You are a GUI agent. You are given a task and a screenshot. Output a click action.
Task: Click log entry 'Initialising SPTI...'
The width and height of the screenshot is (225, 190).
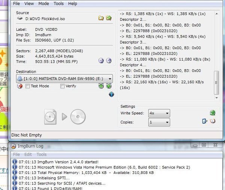[x=44, y=178]
